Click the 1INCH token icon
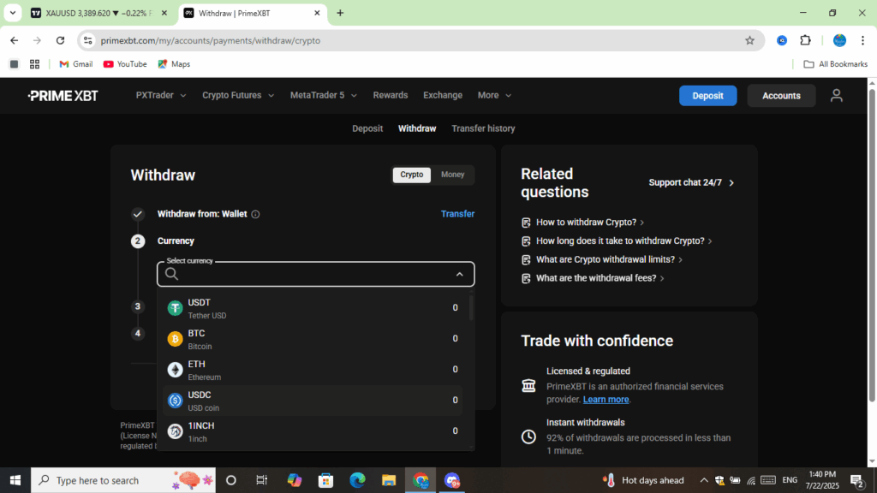Image resolution: width=877 pixels, height=493 pixels. [175, 431]
